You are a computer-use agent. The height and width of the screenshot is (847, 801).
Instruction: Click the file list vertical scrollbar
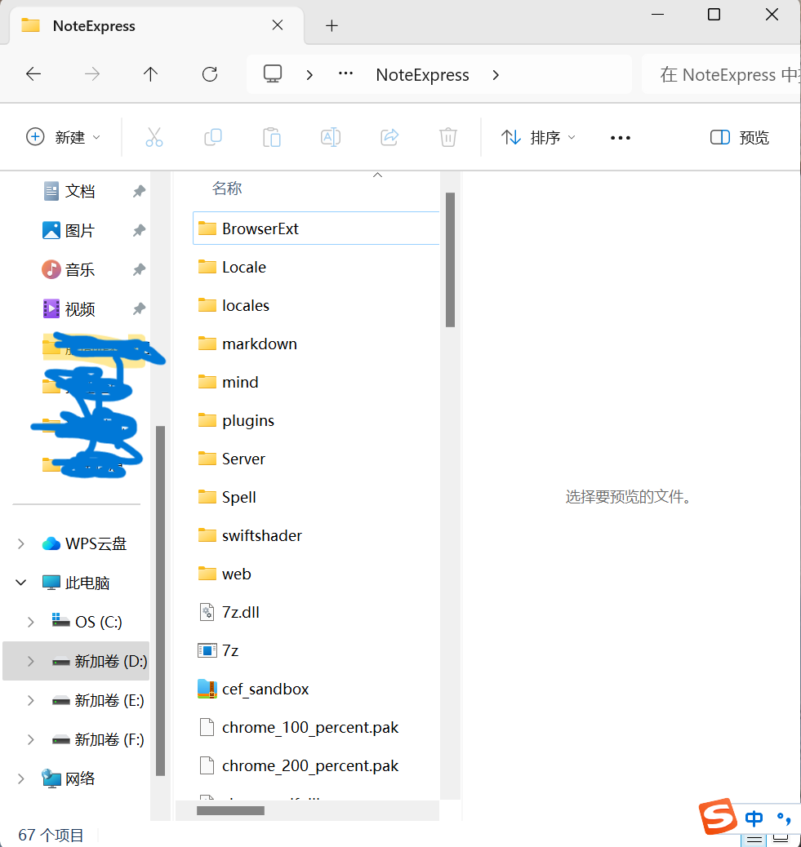coord(450,259)
